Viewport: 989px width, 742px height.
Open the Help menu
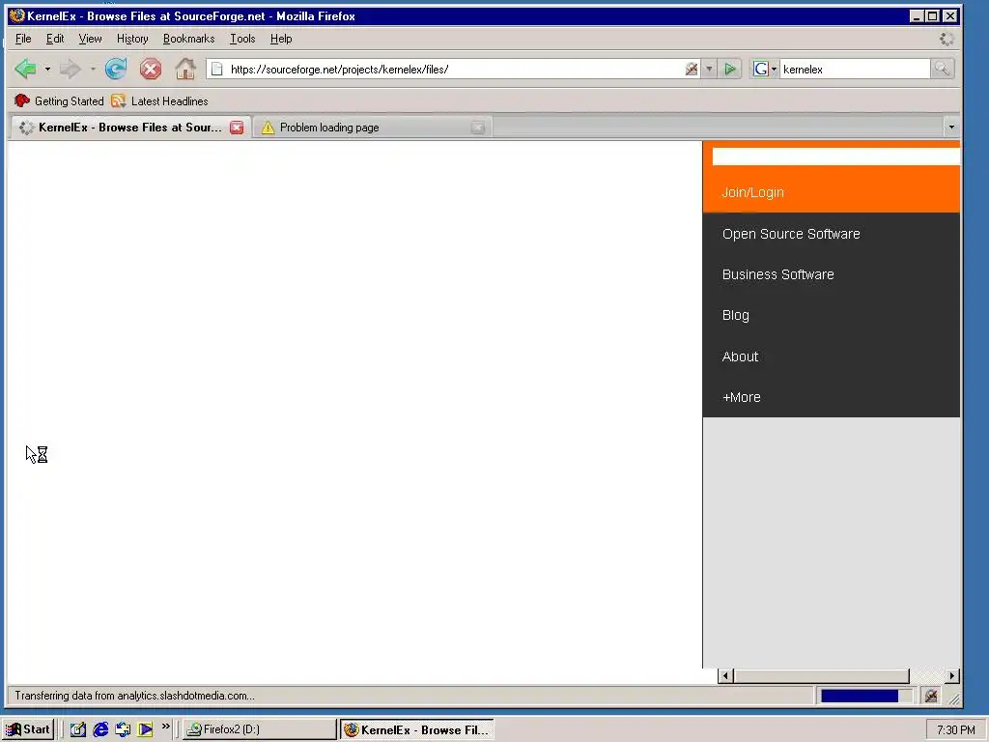pyautogui.click(x=281, y=39)
